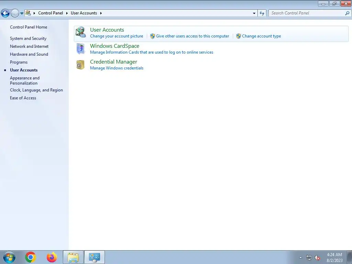Open System and Security category
352x264 pixels.
pyautogui.click(x=28, y=38)
